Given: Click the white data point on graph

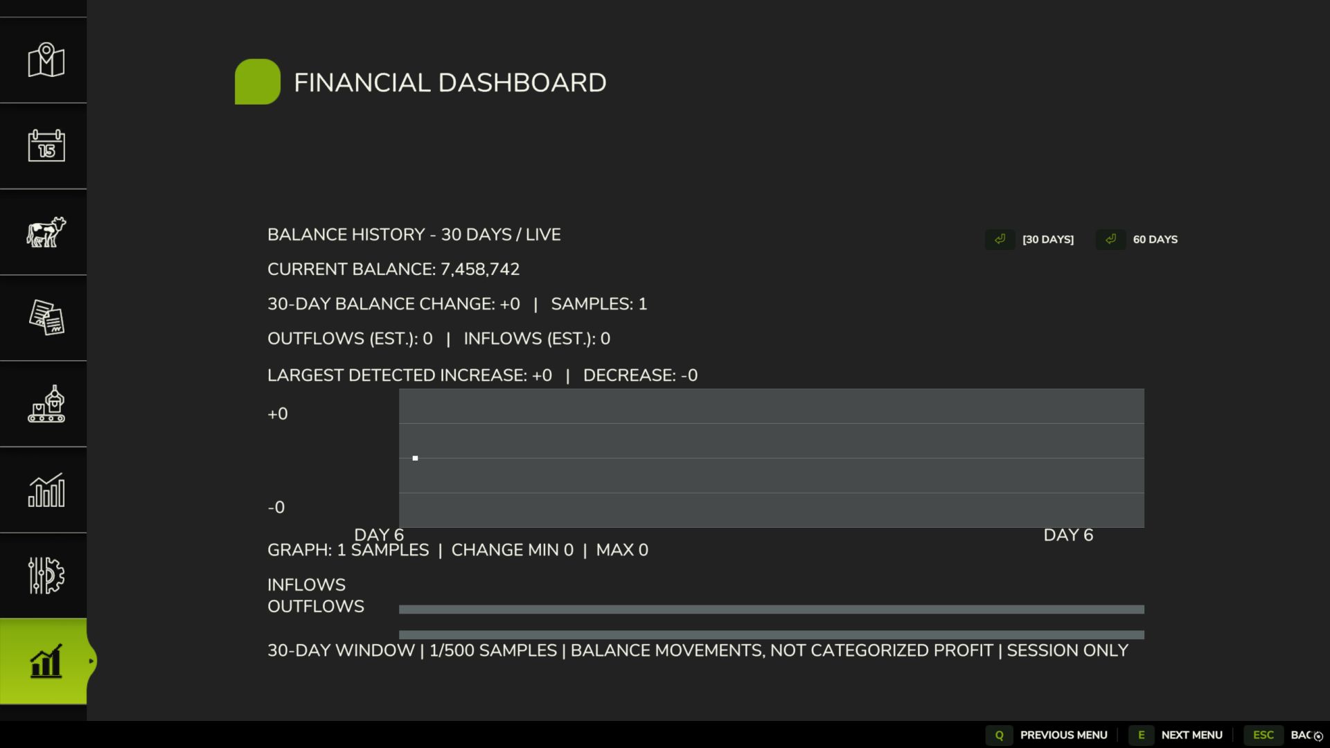Looking at the screenshot, I should tap(415, 458).
